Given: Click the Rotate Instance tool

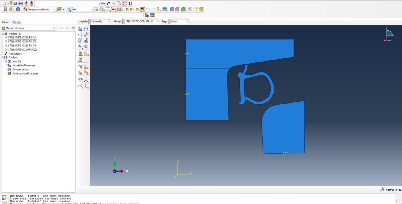Looking at the screenshot, I should click(80, 40).
